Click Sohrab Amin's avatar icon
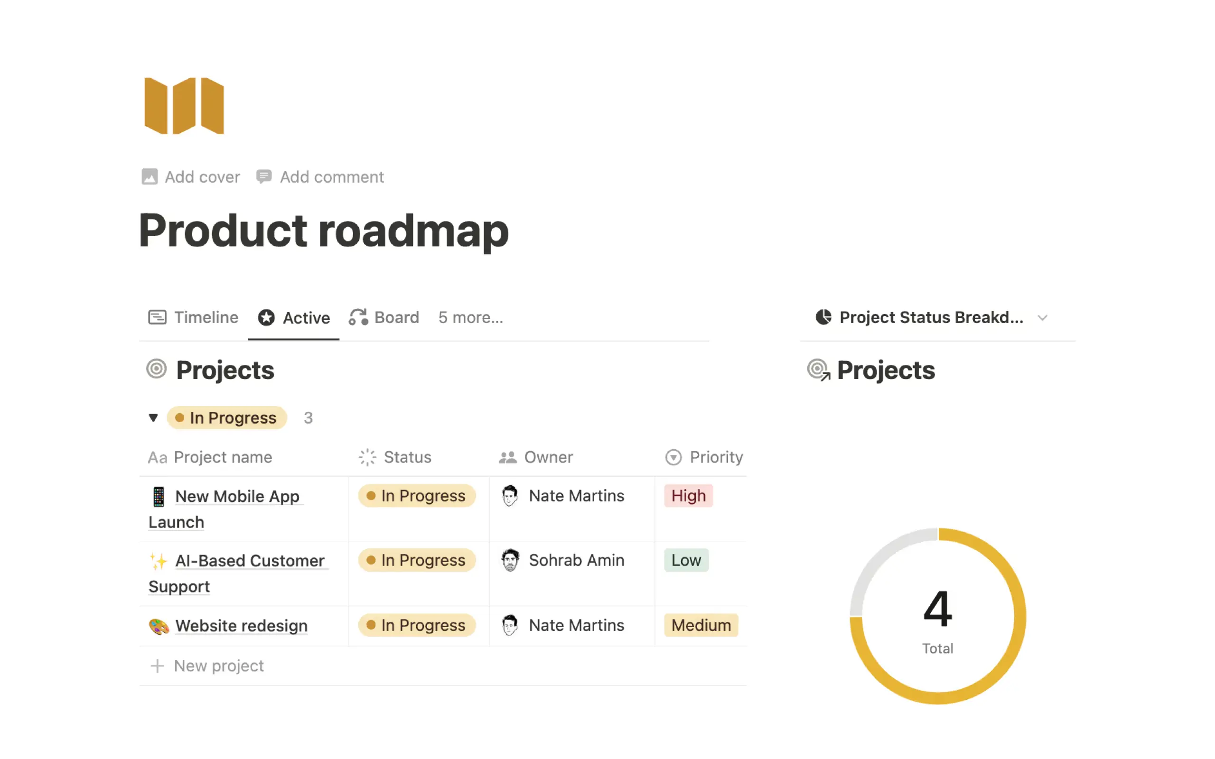This screenshot has width=1215, height=759. pyautogui.click(x=510, y=560)
